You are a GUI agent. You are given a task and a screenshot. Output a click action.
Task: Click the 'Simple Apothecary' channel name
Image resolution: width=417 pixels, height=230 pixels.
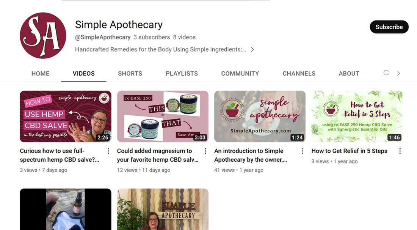(119, 25)
